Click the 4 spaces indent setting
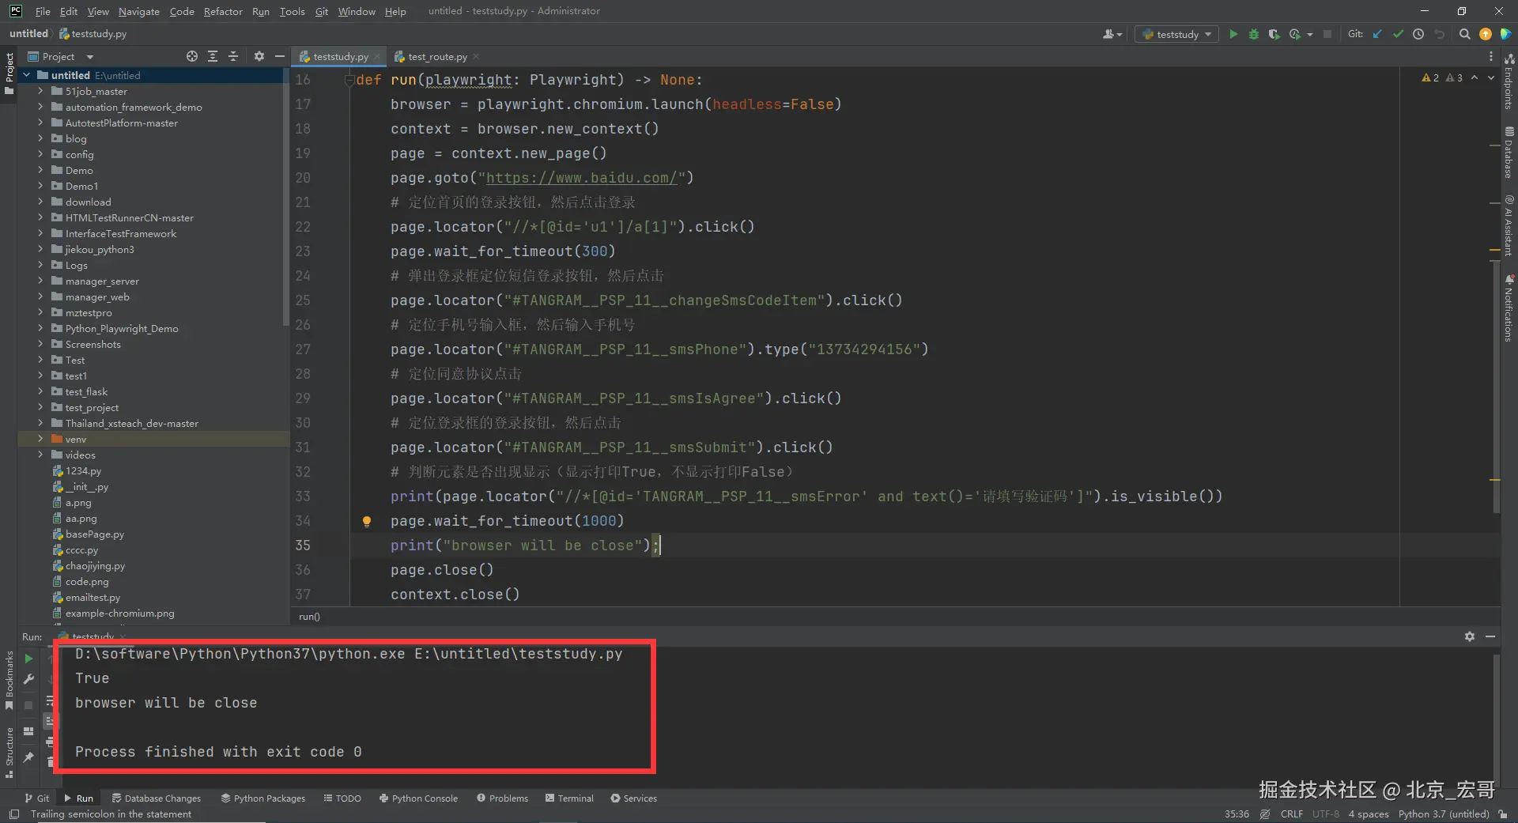1518x823 pixels. coord(1369,814)
